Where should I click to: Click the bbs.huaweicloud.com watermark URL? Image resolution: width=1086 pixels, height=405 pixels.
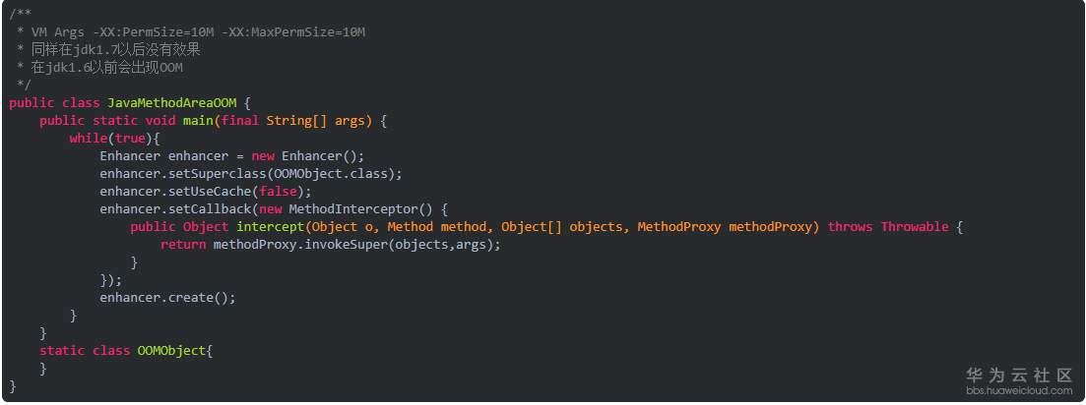click(x=1018, y=391)
